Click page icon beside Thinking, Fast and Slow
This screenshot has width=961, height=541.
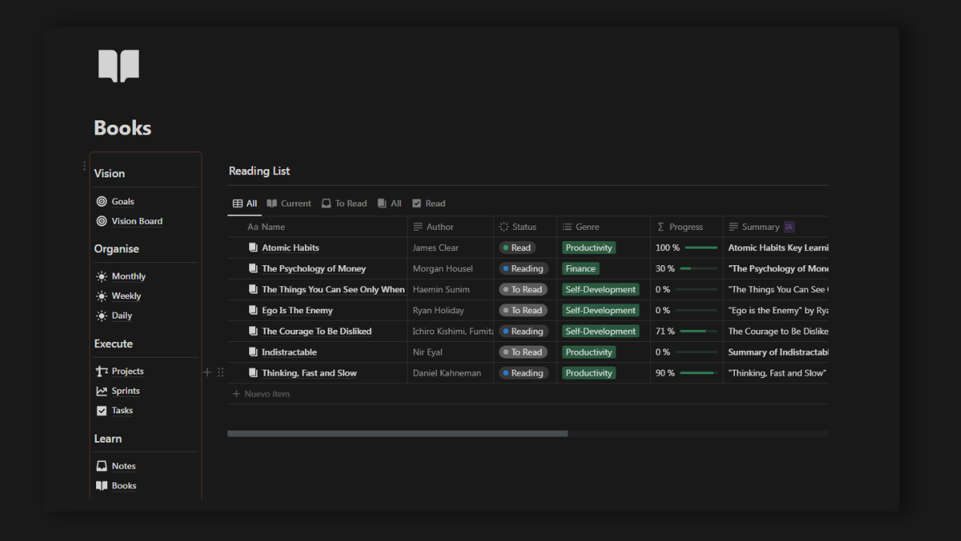(254, 373)
